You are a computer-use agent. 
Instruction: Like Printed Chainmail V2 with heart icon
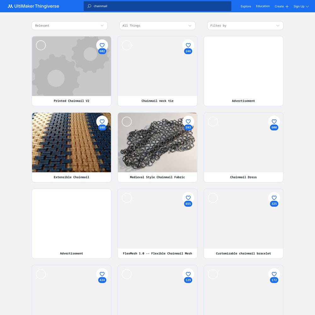[102, 45]
